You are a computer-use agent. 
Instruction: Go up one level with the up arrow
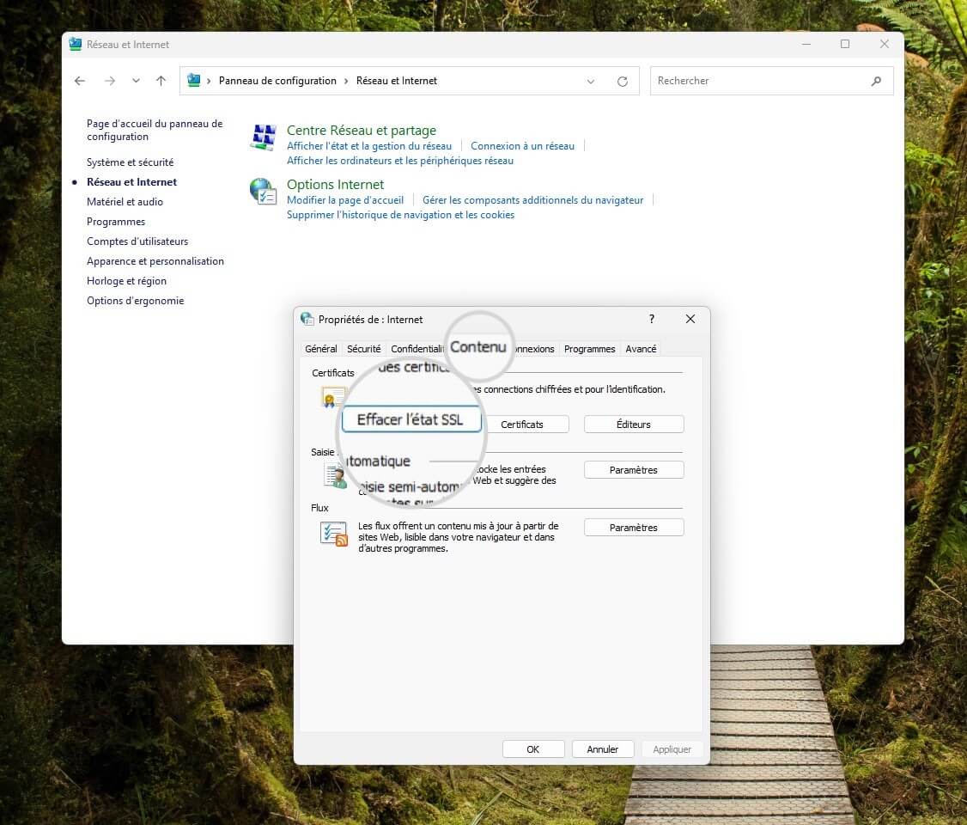[161, 81]
